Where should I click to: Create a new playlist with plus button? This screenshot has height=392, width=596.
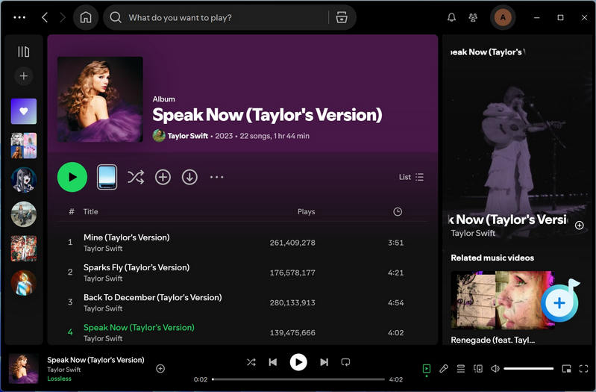(x=24, y=76)
